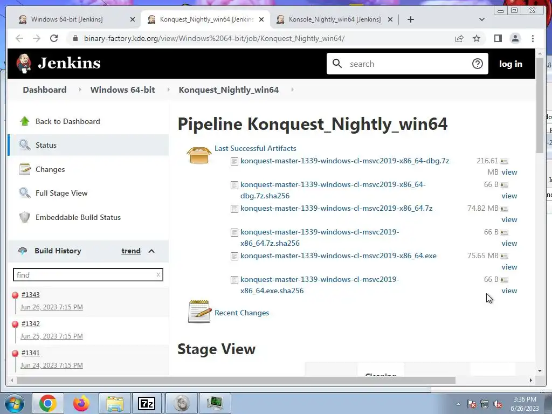Viewport: 552px width, 414px height.
Task: Open the Build History trend link
Action: (131, 251)
